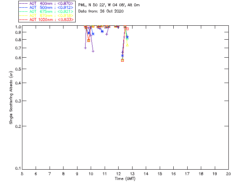Click the red square marker near 9.8 GMT
The width and height of the screenshot is (235, 188).
[88, 40]
